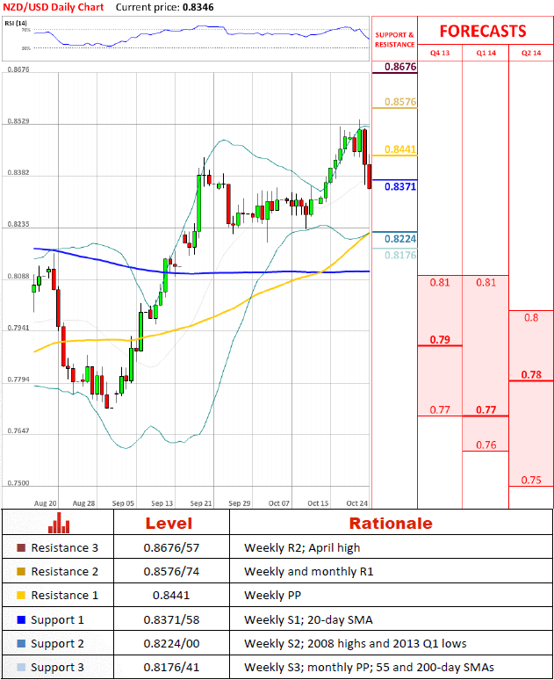
Task: Click the rationale 'Weekly PP'
Action: point(273,595)
